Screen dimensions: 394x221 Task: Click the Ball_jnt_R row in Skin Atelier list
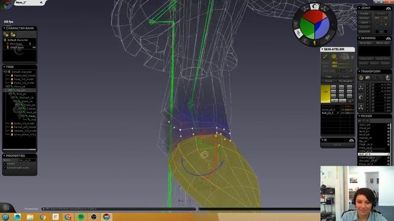point(337,113)
